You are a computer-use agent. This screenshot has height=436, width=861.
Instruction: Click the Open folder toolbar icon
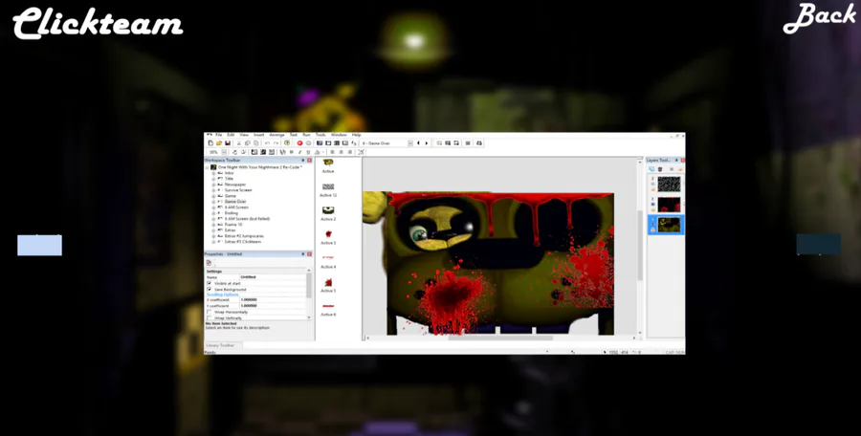[x=219, y=142]
